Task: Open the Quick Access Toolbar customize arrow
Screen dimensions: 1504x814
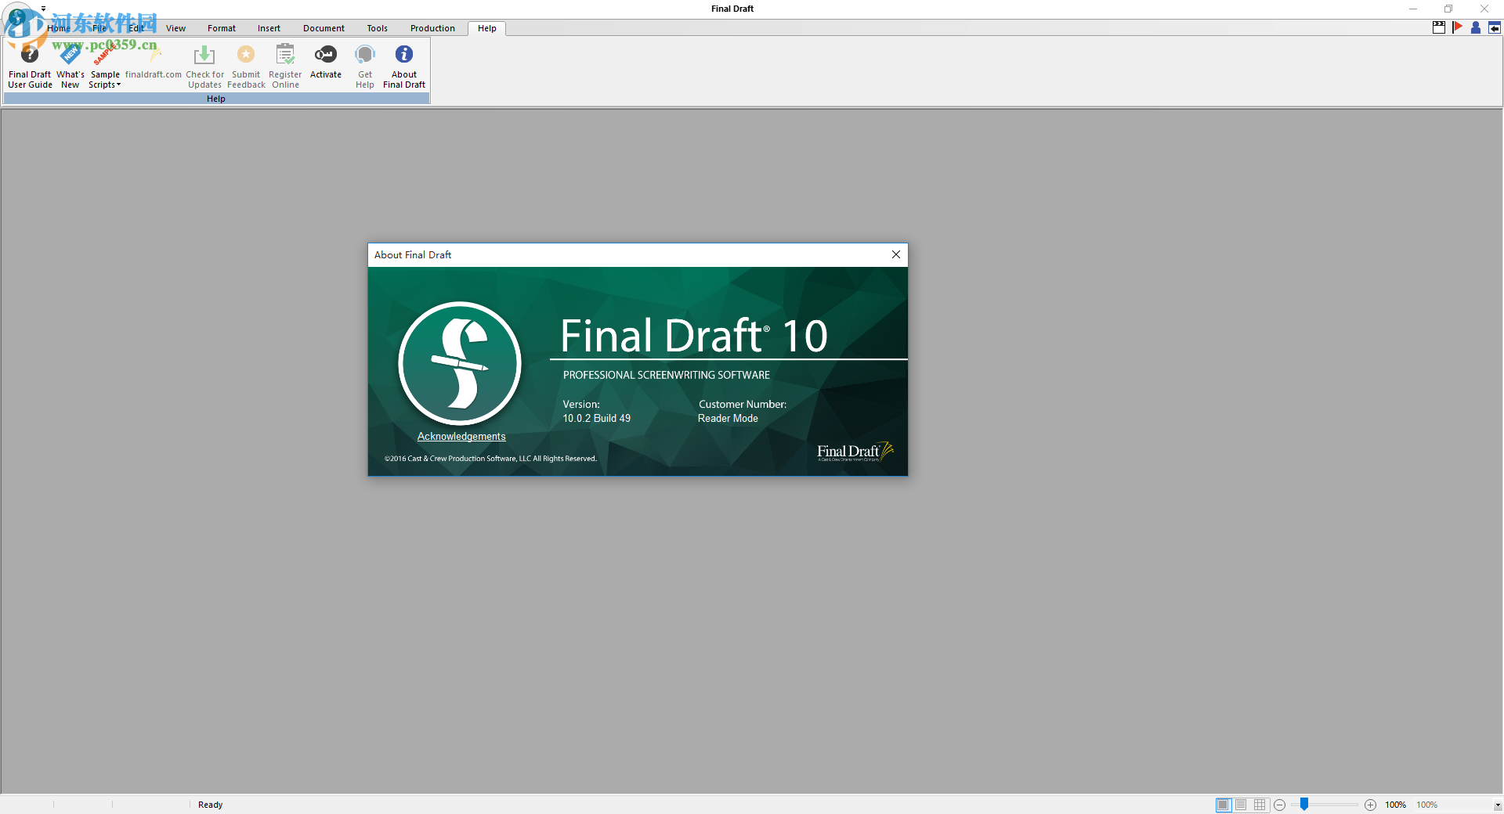Action: (x=44, y=9)
